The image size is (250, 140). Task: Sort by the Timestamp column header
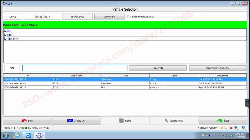[x=222, y=76]
